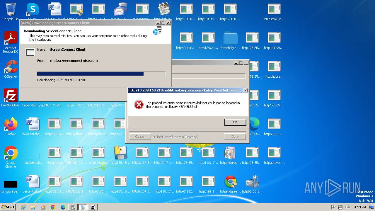375x211 pixels.
Task: Click the ScreenConnect Client download progress bar
Action: click(101, 74)
